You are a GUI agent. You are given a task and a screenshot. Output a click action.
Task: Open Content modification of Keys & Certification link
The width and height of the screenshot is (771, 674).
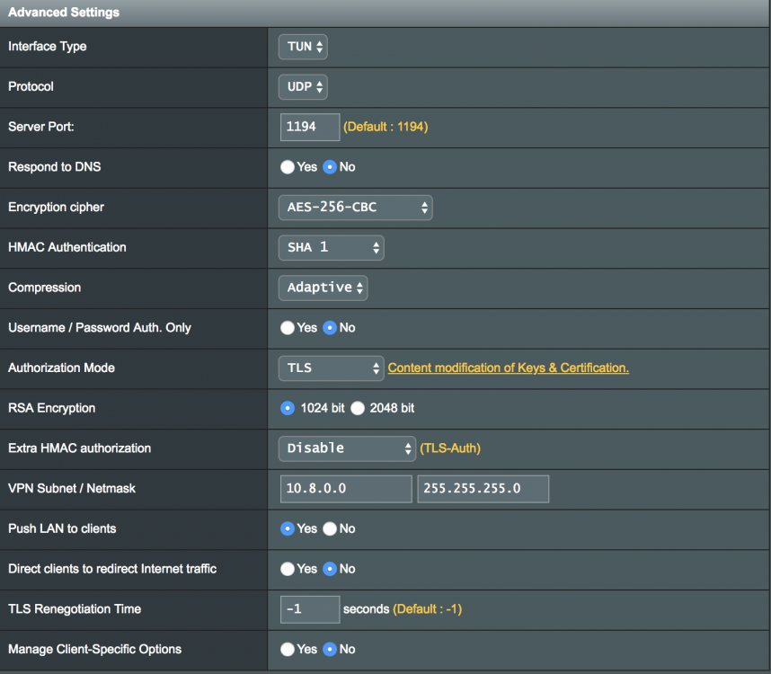[x=509, y=368]
